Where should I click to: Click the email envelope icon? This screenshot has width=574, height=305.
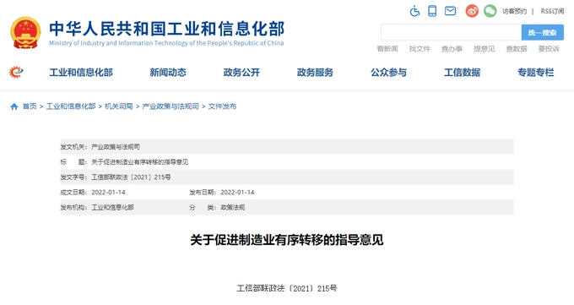tap(450, 11)
